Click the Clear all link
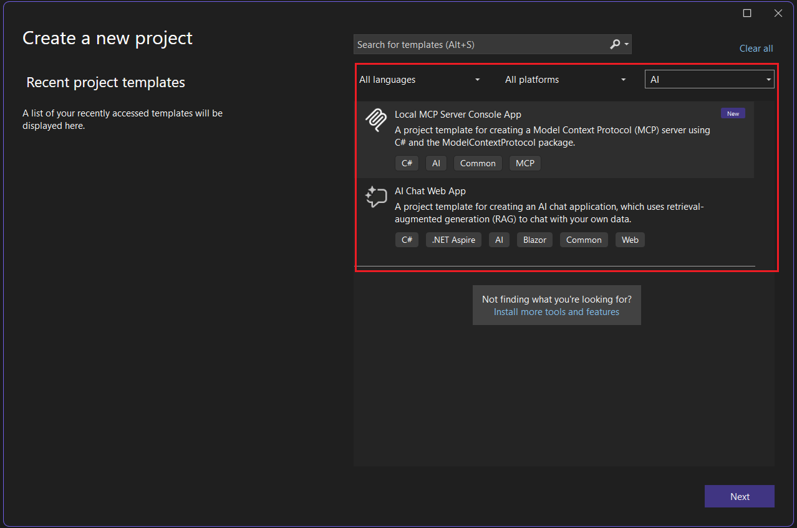 pos(756,49)
